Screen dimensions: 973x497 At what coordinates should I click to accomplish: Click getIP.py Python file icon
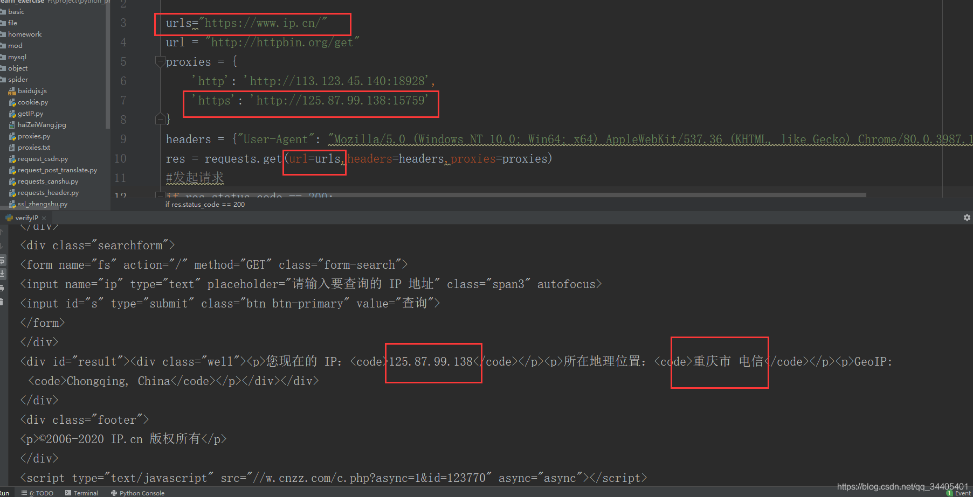pyautogui.click(x=12, y=114)
